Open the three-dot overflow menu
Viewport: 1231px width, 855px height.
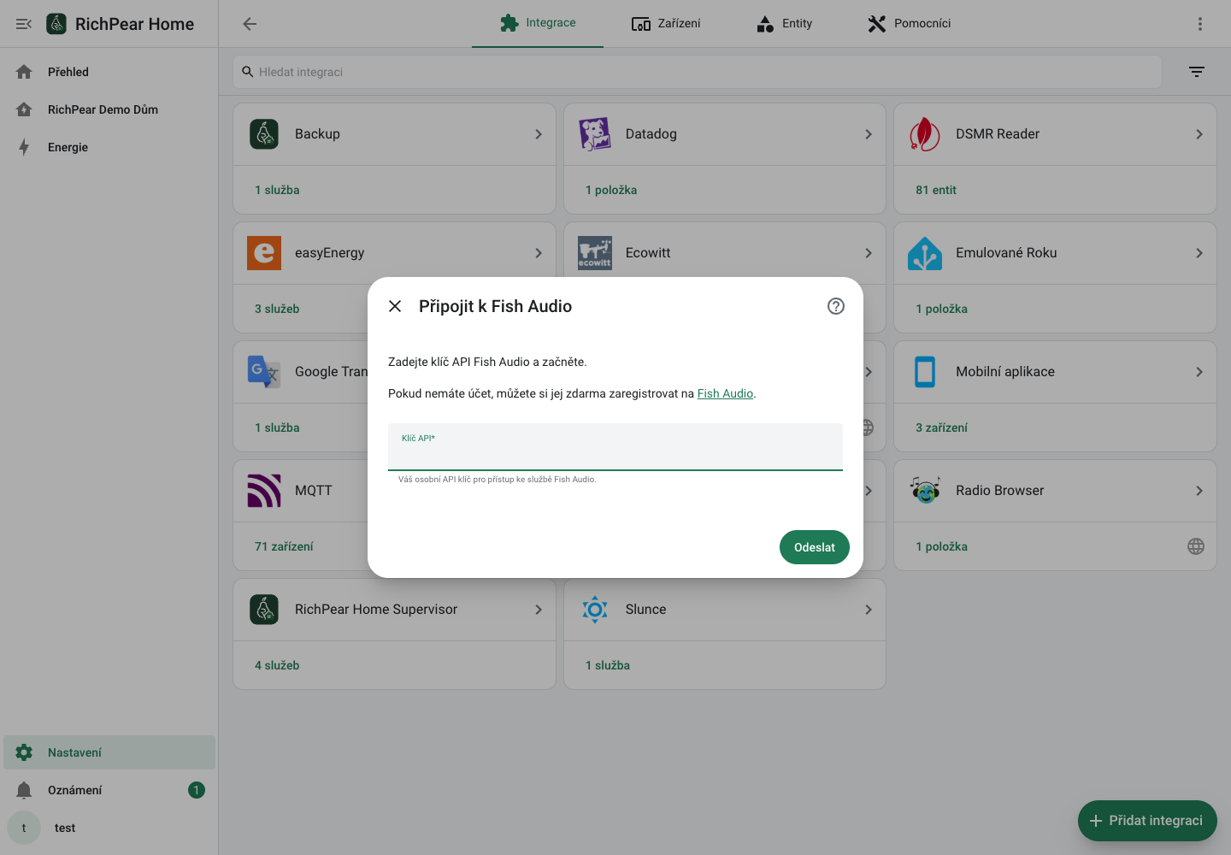[1200, 24]
